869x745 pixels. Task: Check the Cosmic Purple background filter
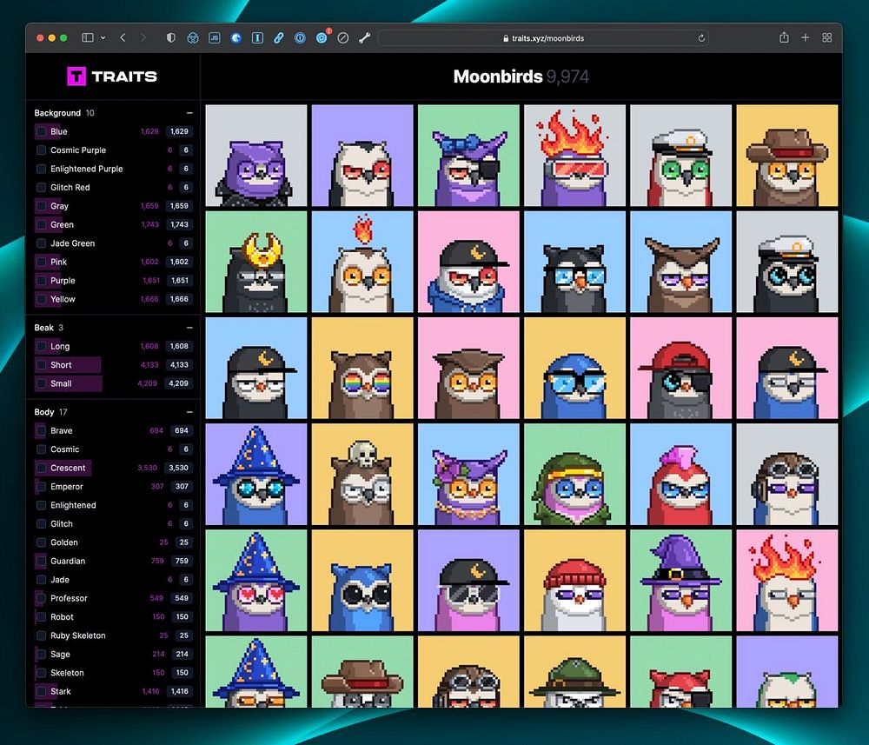pos(41,150)
